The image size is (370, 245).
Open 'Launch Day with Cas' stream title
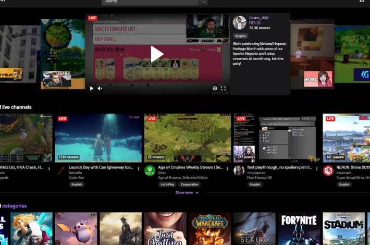(101, 167)
